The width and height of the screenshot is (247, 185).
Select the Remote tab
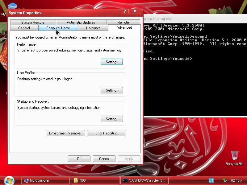[x=123, y=22]
